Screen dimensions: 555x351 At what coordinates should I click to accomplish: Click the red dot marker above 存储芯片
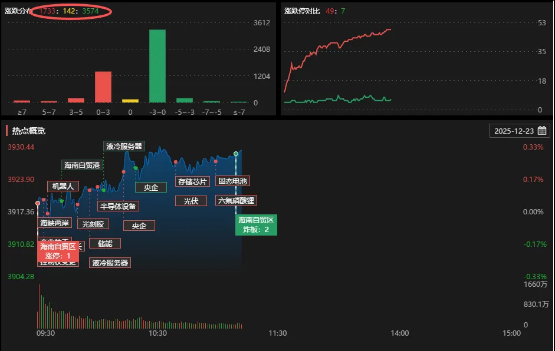click(176, 162)
